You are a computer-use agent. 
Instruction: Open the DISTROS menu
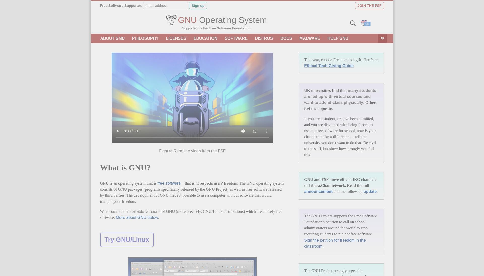click(264, 38)
